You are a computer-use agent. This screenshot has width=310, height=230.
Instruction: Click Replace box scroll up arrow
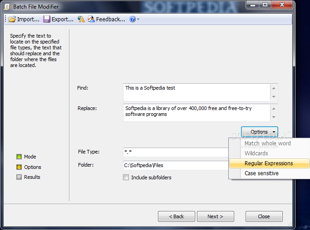click(274, 109)
